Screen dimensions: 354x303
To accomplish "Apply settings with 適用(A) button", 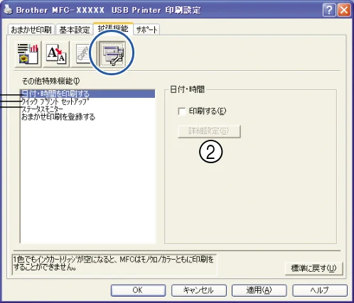I will 259,290.
